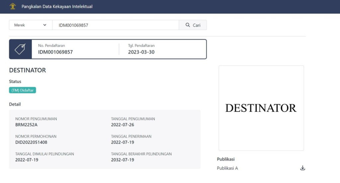The width and height of the screenshot is (340, 183).
Task: Click the Detail section heading
Action: (15, 104)
